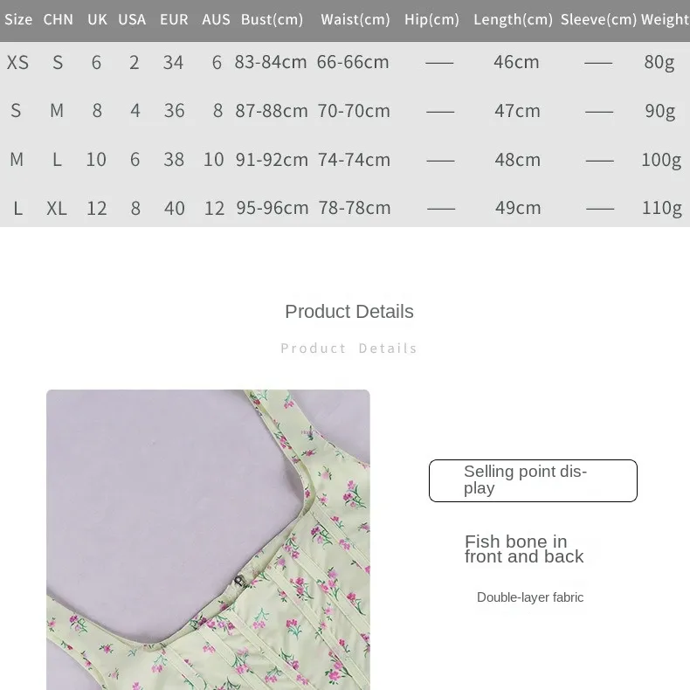Click bust value '87-88cm'

[x=272, y=111]
